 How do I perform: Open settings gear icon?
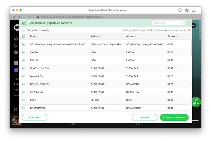click(x=187, y=10)
